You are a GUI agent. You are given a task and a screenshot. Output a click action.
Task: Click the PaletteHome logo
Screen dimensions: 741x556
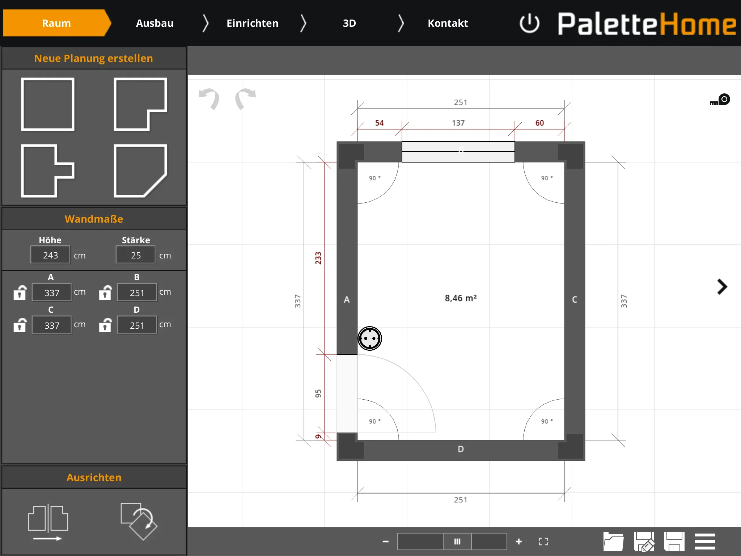click(647, 24)
